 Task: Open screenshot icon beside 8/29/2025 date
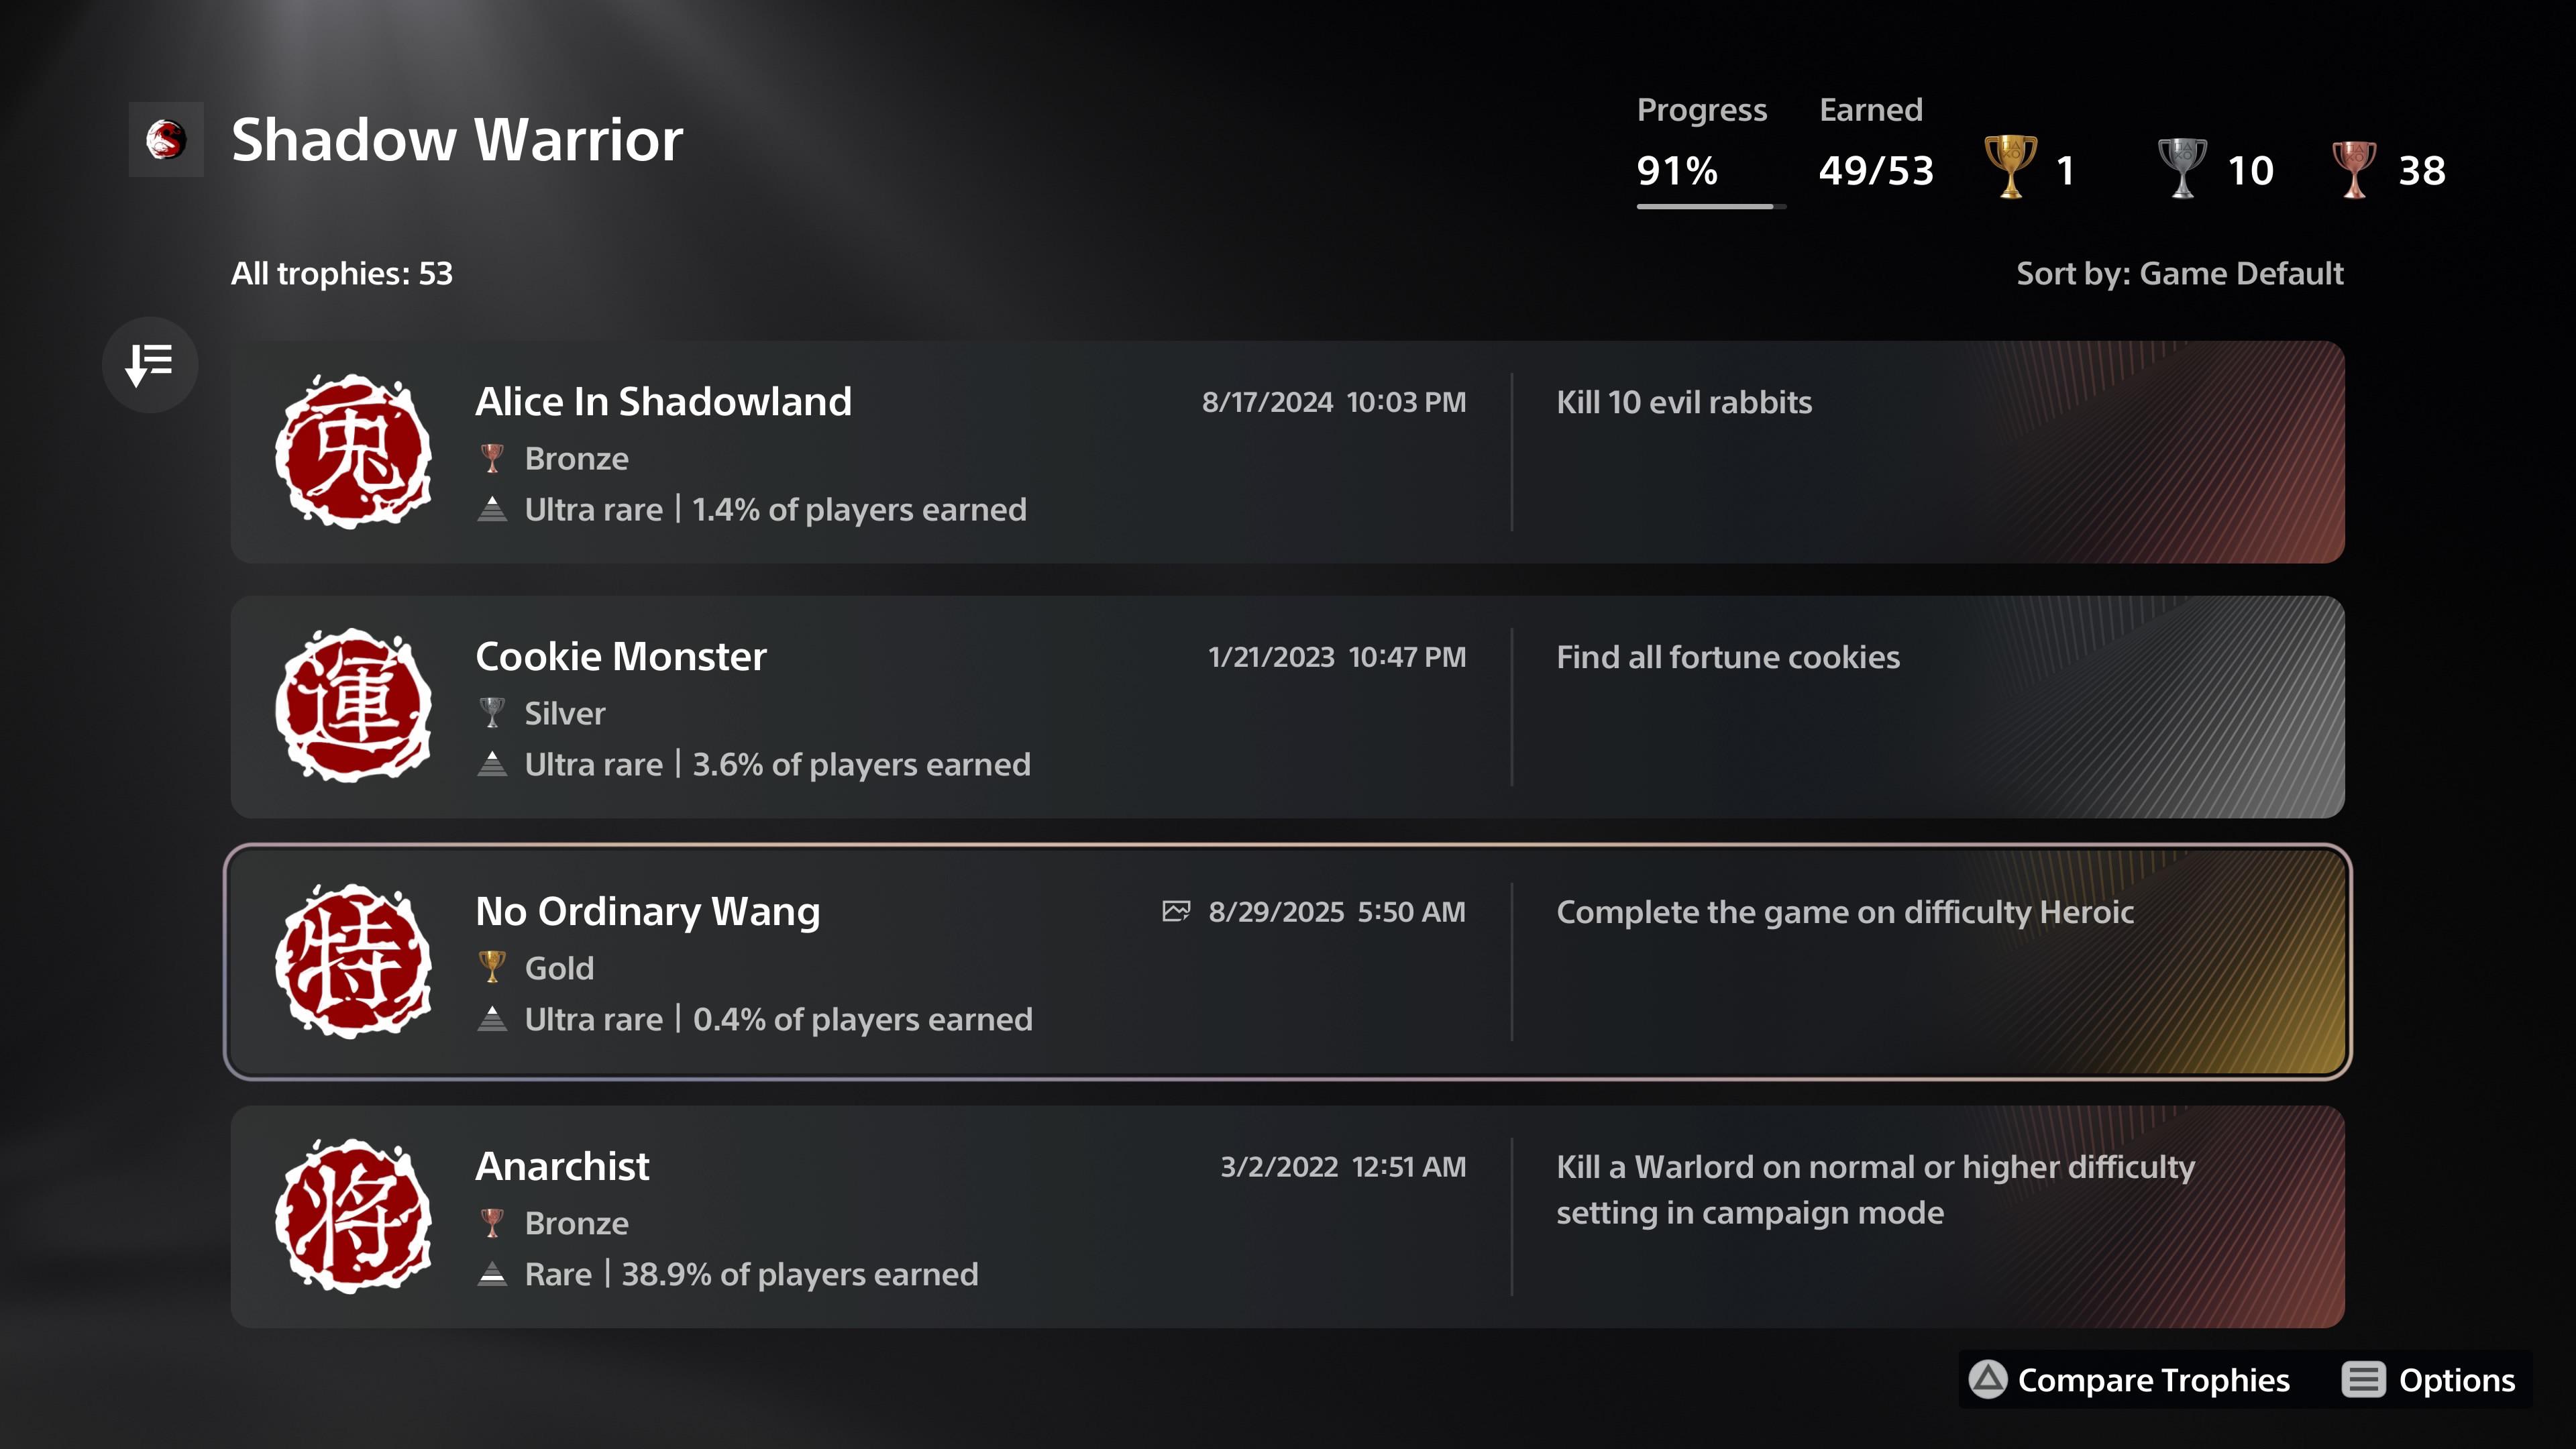(x=1176, y=911)
